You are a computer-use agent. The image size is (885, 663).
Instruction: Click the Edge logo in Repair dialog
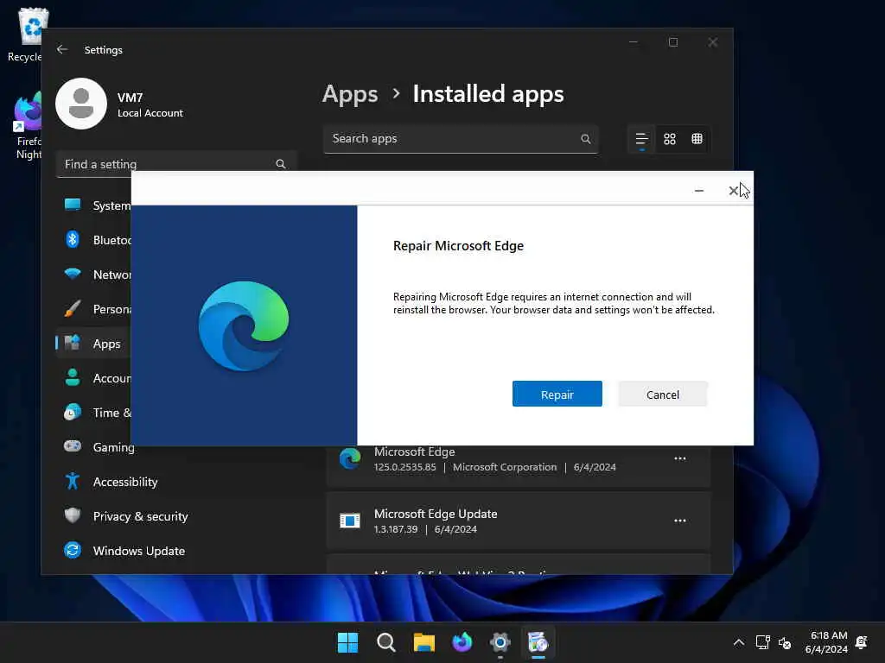244,325
